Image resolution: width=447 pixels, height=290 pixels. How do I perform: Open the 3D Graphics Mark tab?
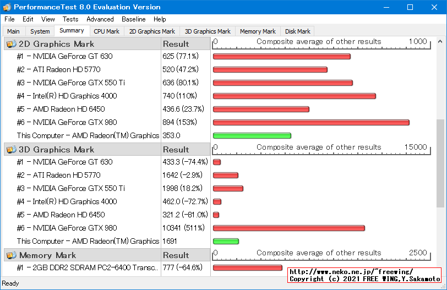click(x=208, y=31)
